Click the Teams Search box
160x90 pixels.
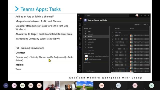point(107,15)
